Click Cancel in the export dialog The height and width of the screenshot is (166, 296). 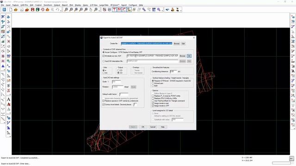tap(153, 127)
